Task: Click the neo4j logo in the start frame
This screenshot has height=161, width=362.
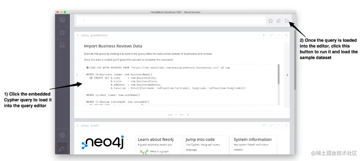Action: pos(103,142)
